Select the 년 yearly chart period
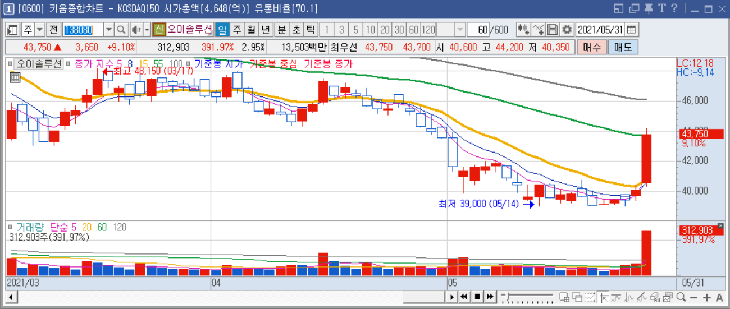730x309 pixels. coord(264,30)
